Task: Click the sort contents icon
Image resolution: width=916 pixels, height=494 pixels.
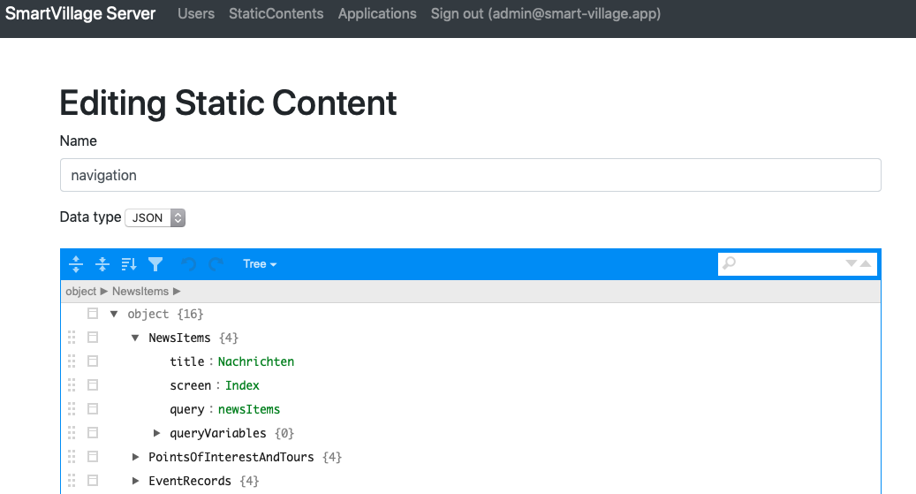Action: [x=129, y=264]
